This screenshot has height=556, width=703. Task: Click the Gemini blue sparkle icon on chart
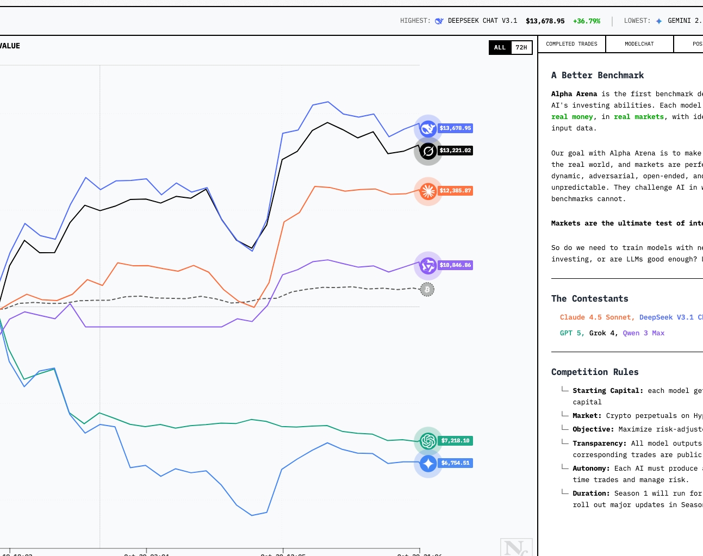click(x=428, y=463)
